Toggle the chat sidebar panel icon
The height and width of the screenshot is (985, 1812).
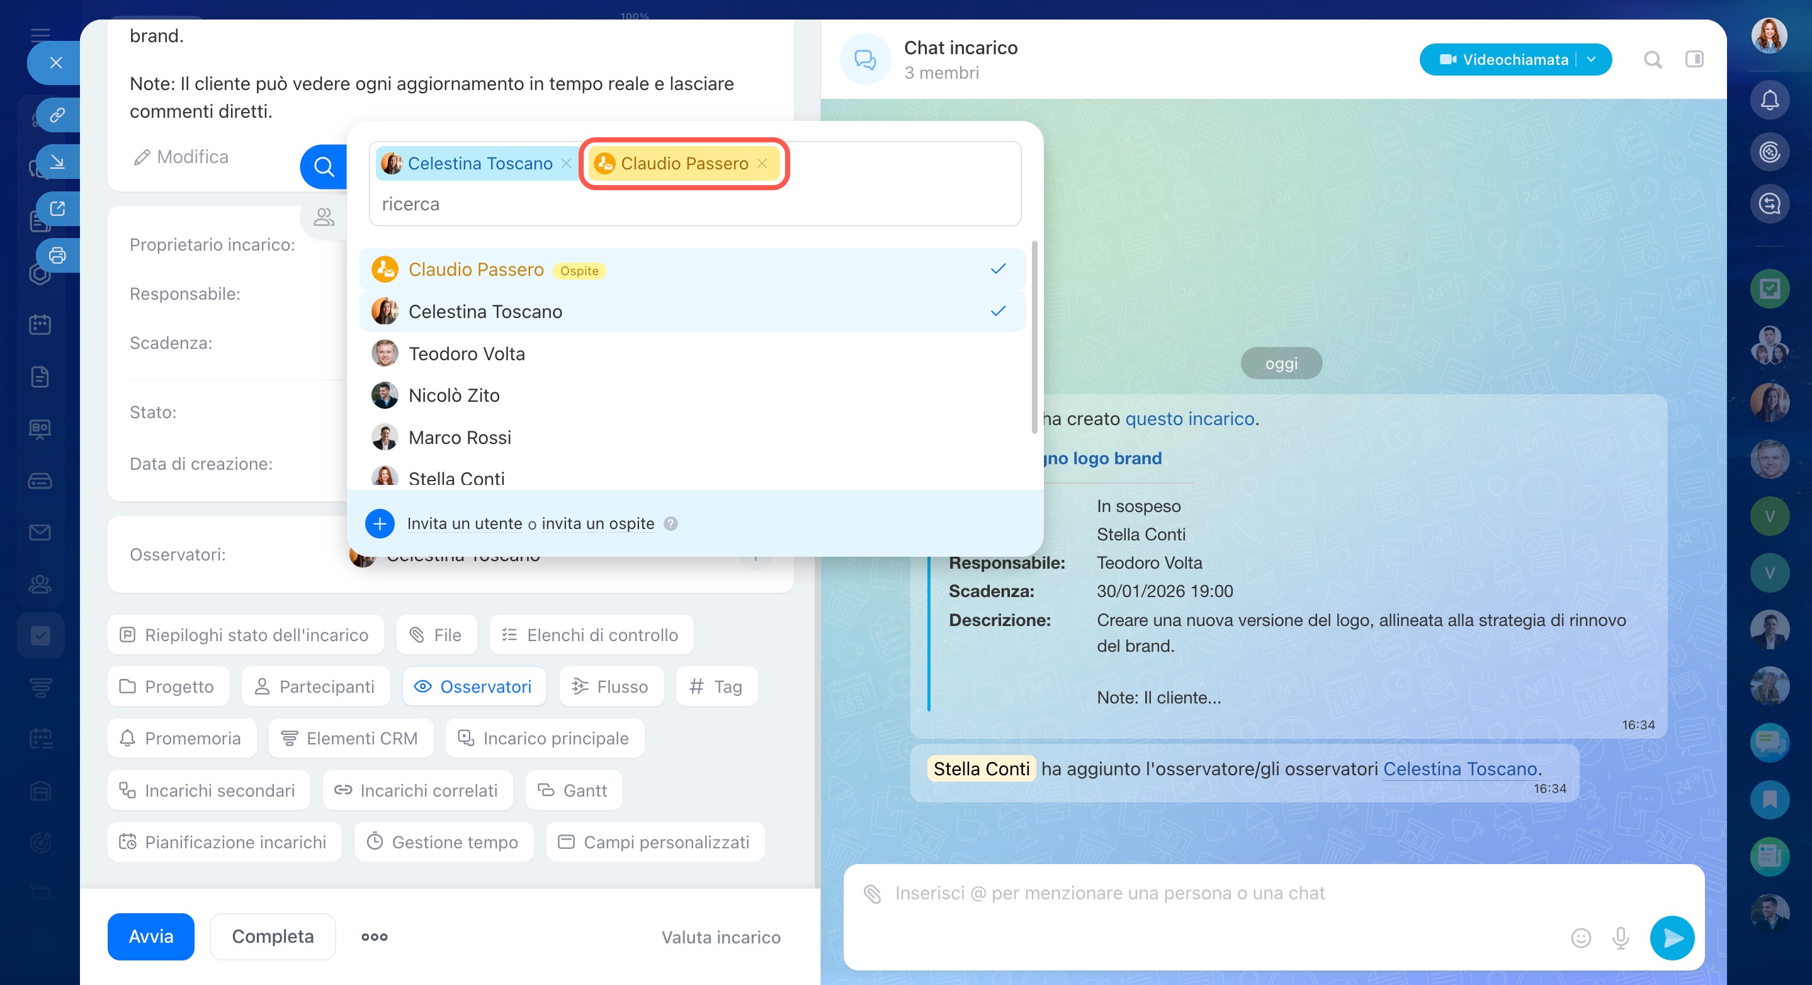click(x=1694, y=60)
